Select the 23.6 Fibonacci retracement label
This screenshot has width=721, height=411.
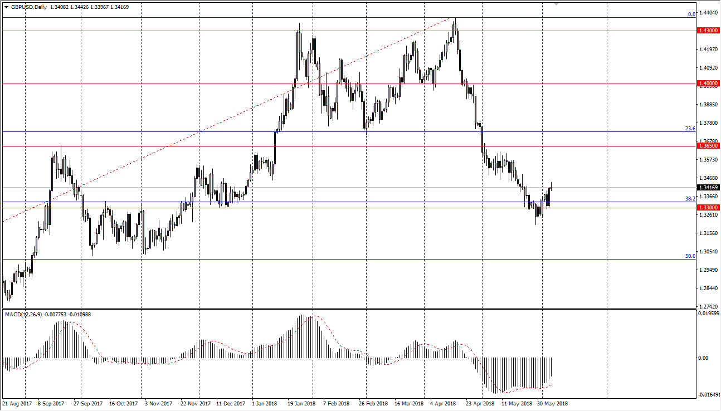tap(689, 129)
